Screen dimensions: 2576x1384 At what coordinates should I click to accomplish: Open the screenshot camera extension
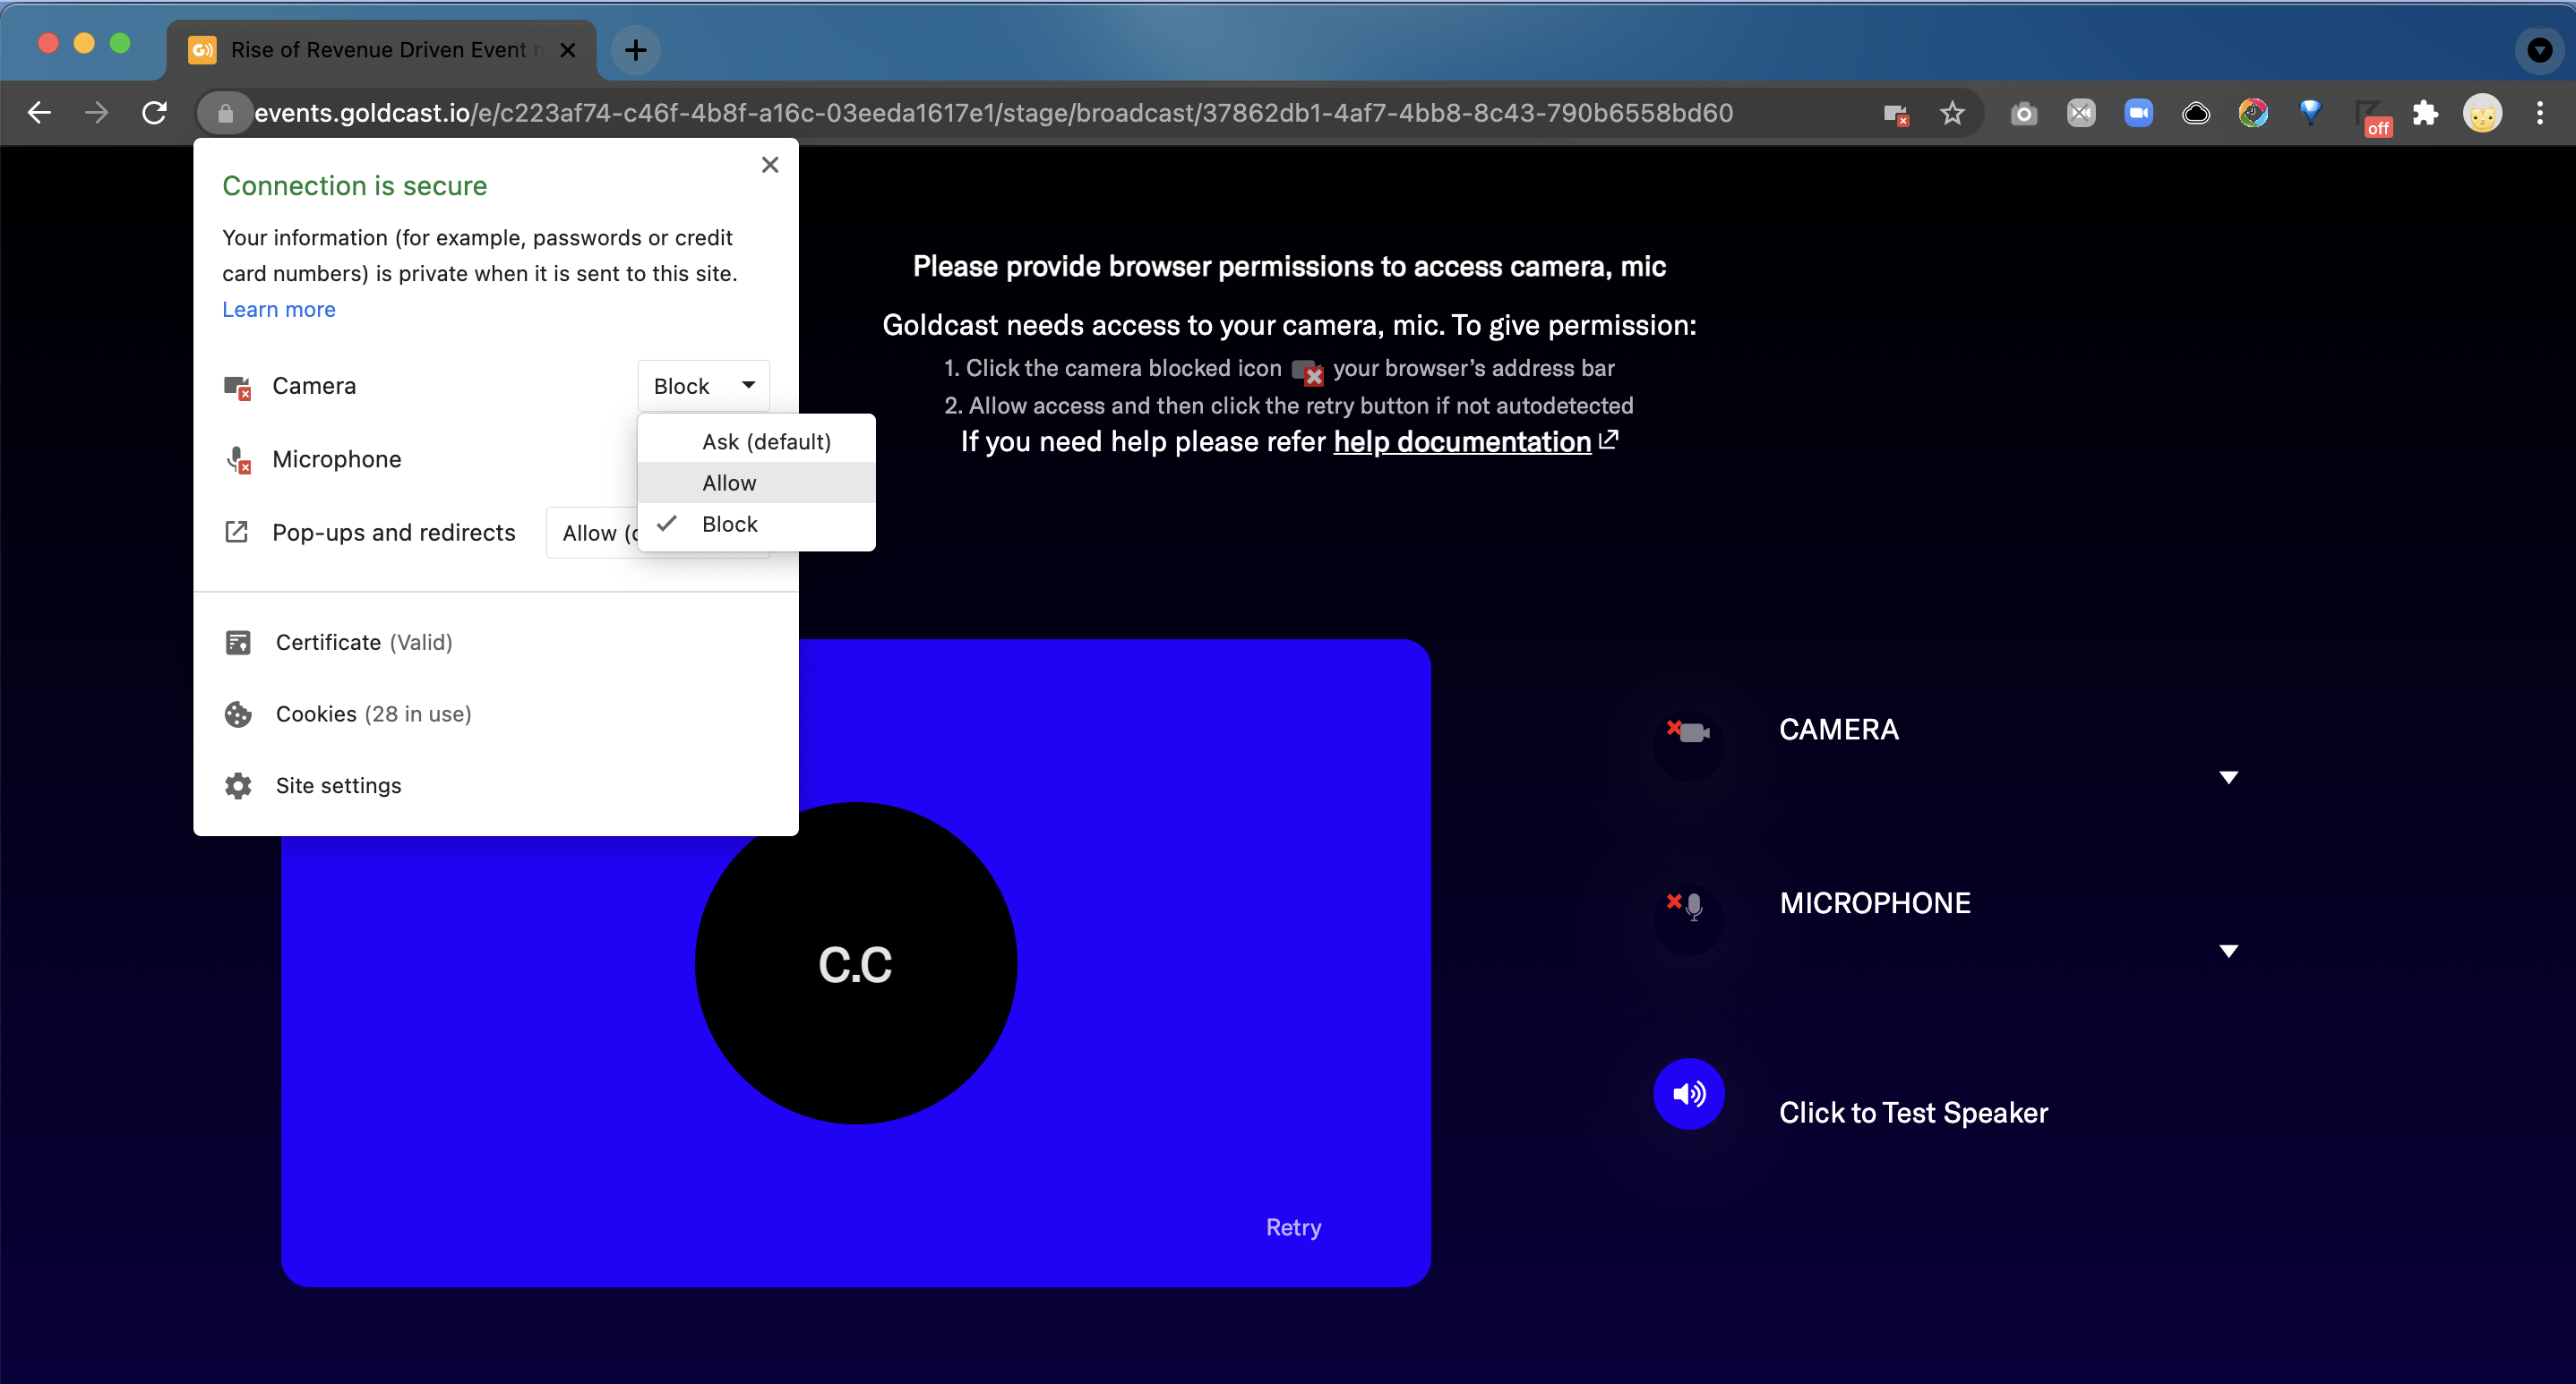coord(2024,113)
